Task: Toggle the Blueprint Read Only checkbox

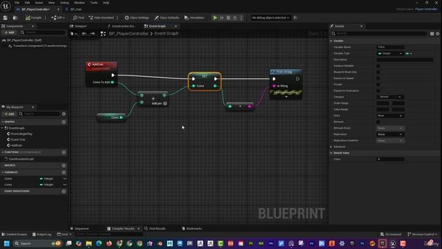Action: coord(378,72)
